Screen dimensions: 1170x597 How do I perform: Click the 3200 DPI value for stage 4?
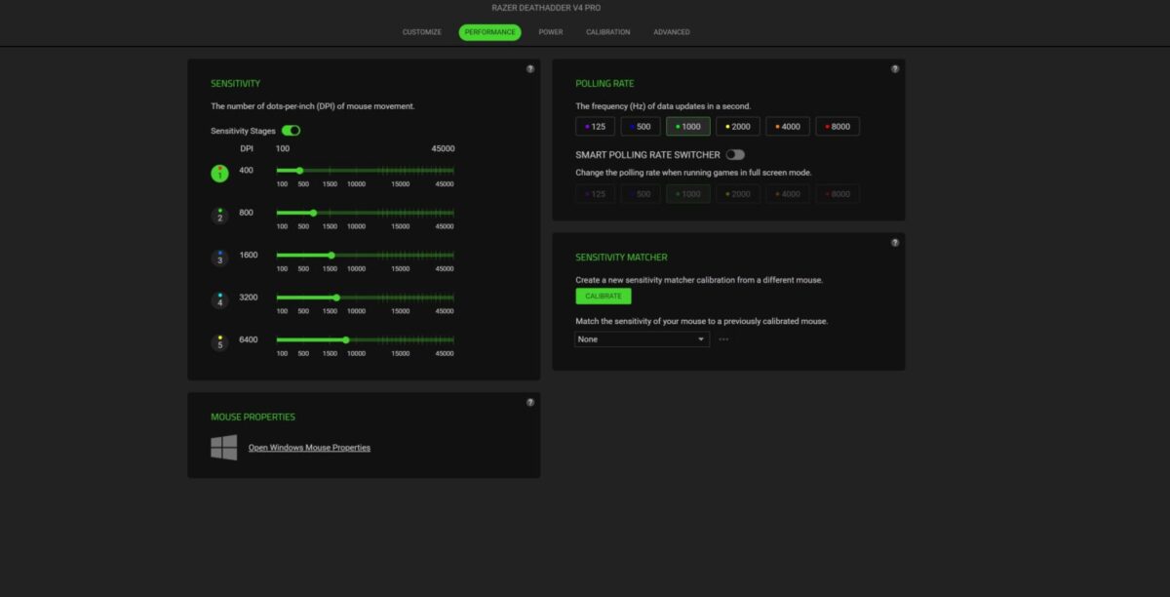249,298
